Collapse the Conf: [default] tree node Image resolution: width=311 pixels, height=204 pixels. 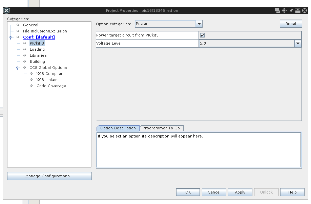11,37
